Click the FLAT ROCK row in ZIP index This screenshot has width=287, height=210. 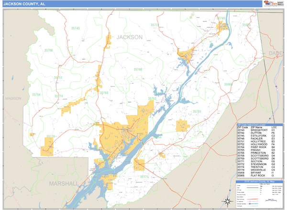(x=260, y=176)
